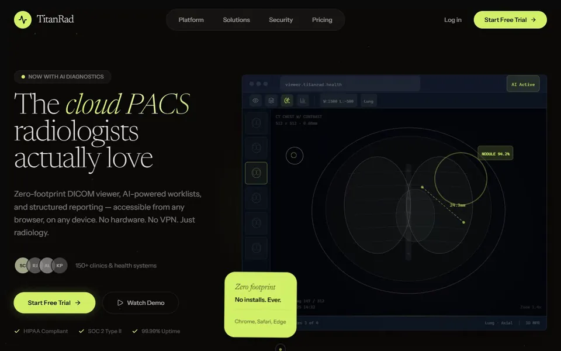Open the Solutions menu
This screenshot has width=561, height=351.
[237, 20]
